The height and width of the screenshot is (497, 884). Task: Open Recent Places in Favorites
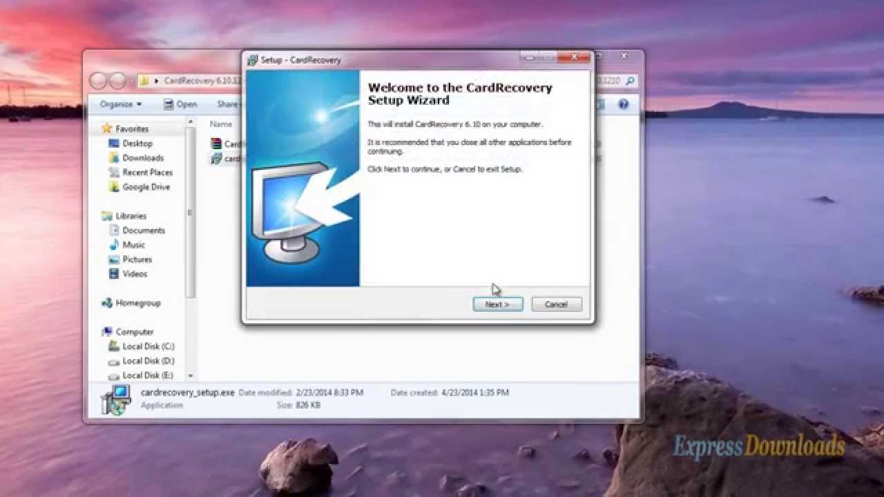click(148, 173)
